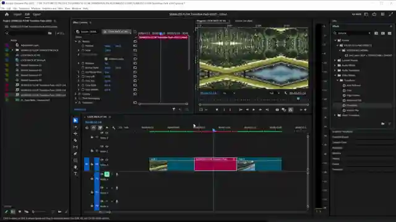
Task: Select the Selection arrow tool
Action: [x=75, y=120]
